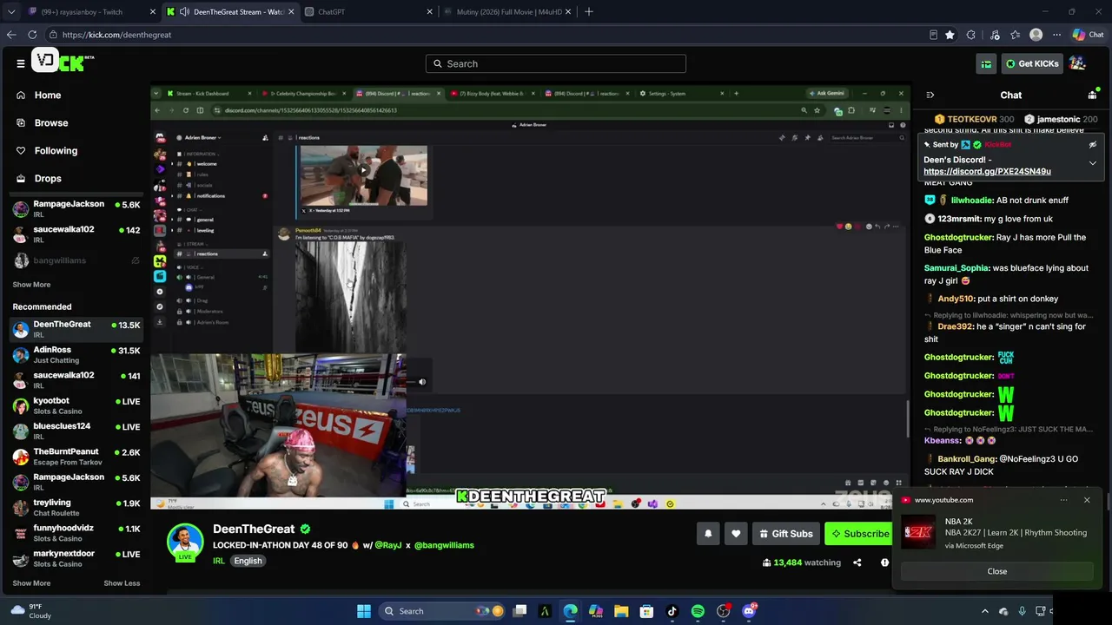Screen dimensions: 1112x625
Task: Open Spotify from the taskbar
Action: point(698,611)
